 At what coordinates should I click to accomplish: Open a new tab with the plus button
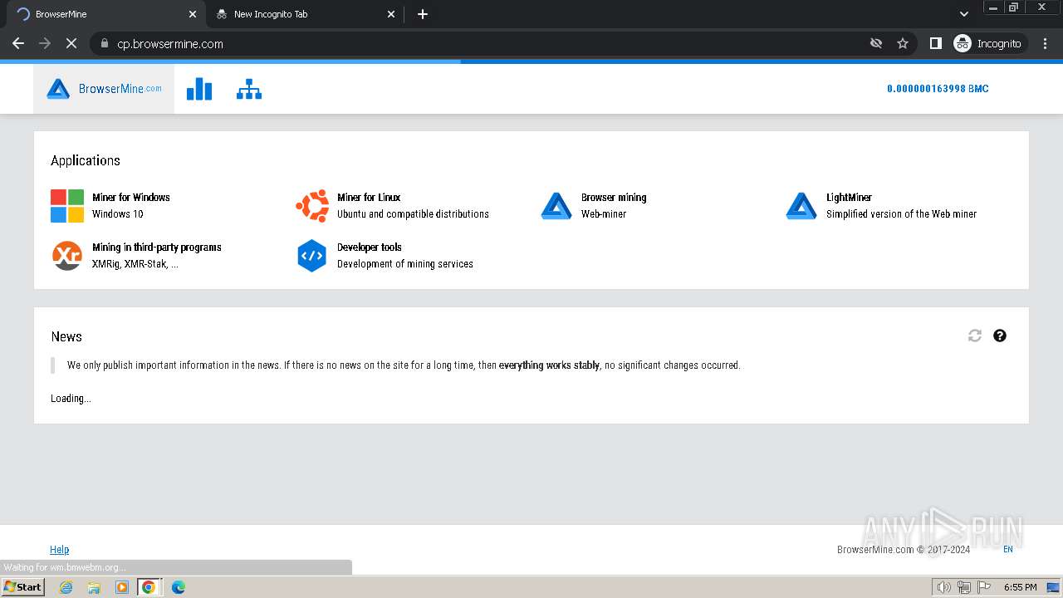click(423, 14)
